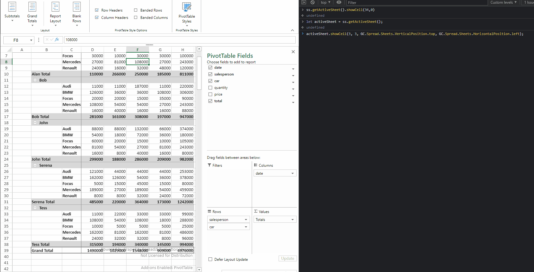Open the Report Layout menu

pyautogui.click(x=55, y=14)
